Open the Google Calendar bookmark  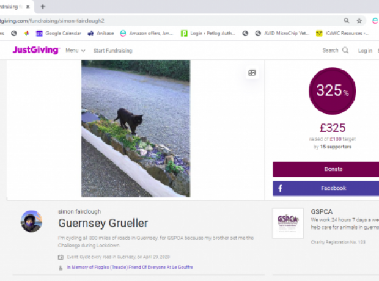(59, 34)
